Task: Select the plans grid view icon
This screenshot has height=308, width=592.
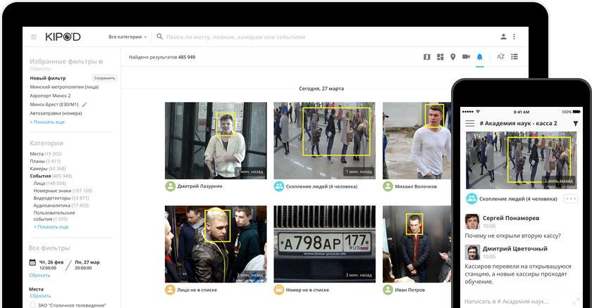Action: (x=440, y=57)
